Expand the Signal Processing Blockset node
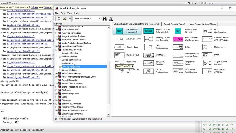 pyautogui.click(x=56, y=87)
